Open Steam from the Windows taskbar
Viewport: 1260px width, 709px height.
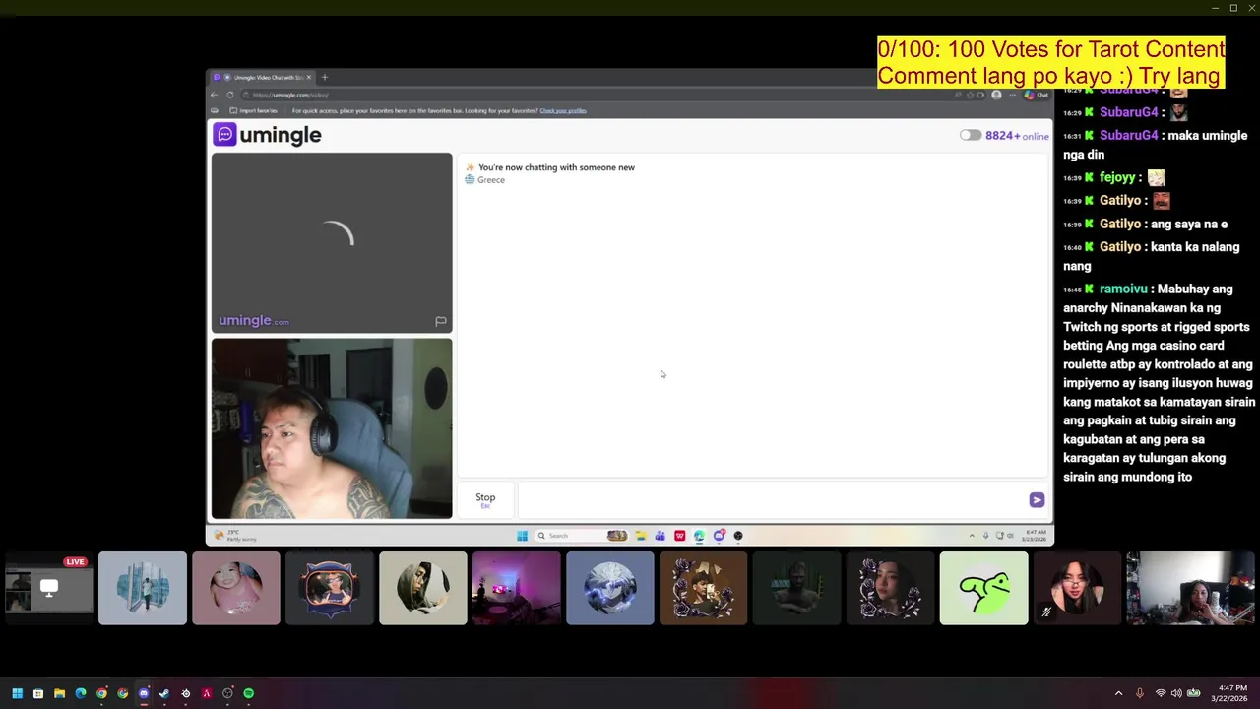(164, 693)
